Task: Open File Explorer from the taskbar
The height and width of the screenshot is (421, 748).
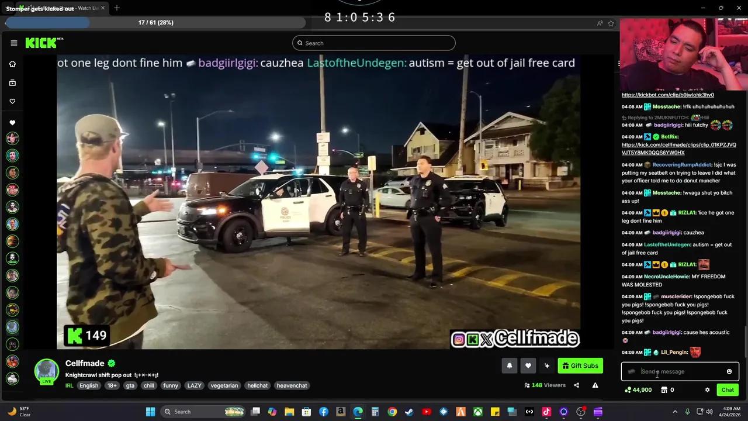Action: click(289, 412)
